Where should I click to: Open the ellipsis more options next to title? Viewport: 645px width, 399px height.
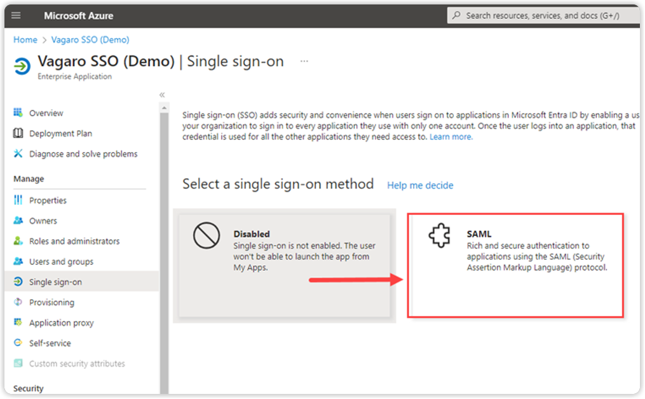pyautogui.click(x=304, y=61)
